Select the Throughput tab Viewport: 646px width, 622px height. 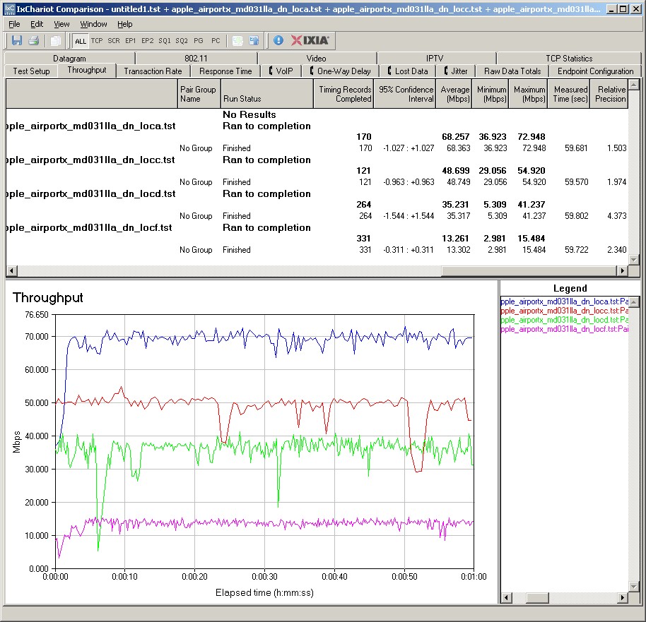pyautogui.click(x=87, y=70)
